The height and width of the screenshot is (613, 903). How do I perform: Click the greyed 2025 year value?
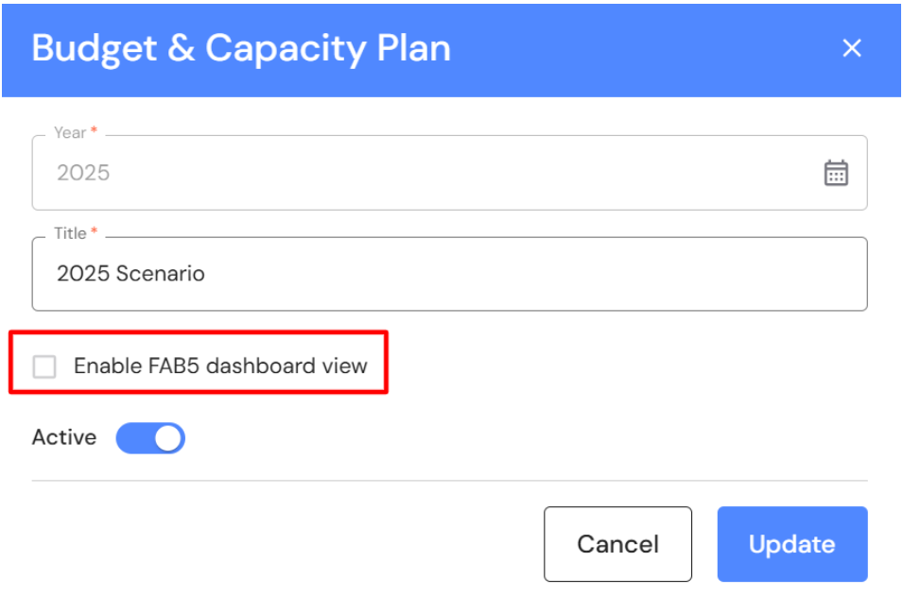click(83, 173)
